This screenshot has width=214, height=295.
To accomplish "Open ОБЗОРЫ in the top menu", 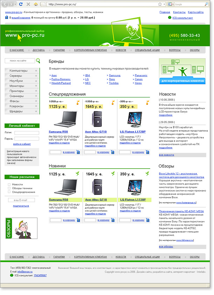I will tap(195, 50).
